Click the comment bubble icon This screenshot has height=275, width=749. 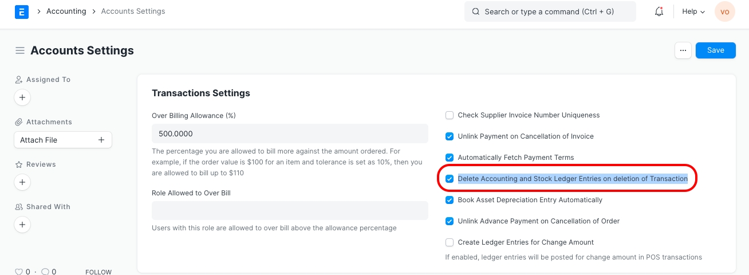46,272
